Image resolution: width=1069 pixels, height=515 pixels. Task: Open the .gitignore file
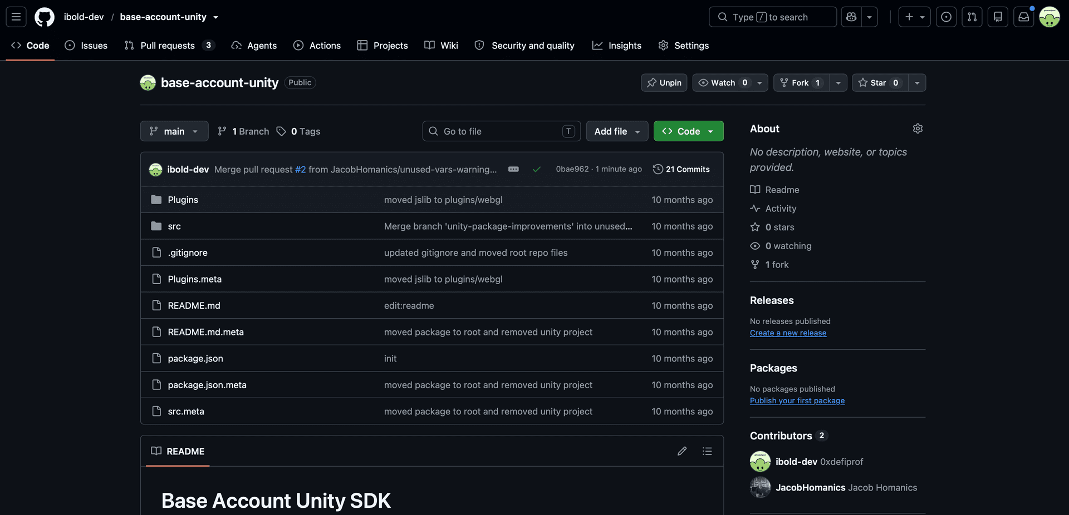188,252
